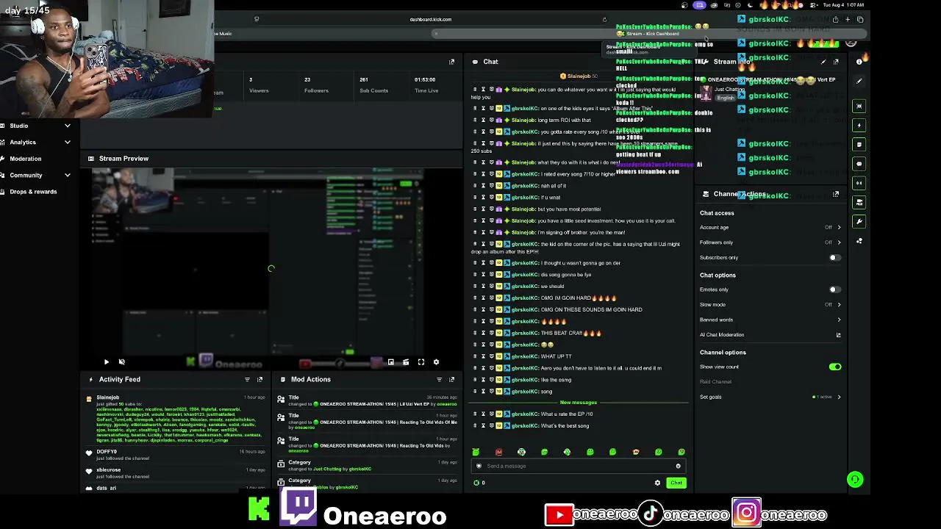Click the 'xbleurose' follower entry

tap(176, 473)
